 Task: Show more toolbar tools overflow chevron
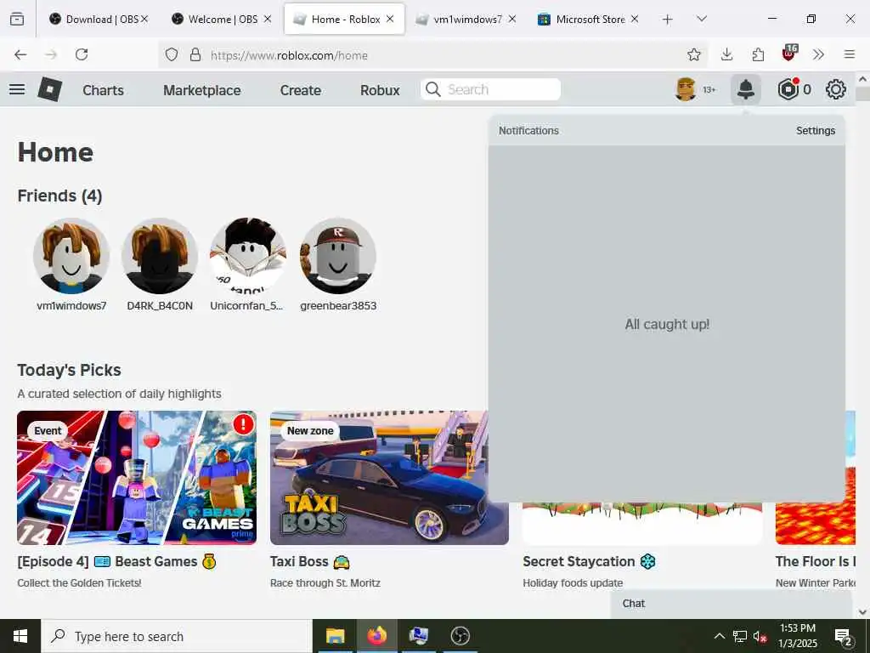818,54
